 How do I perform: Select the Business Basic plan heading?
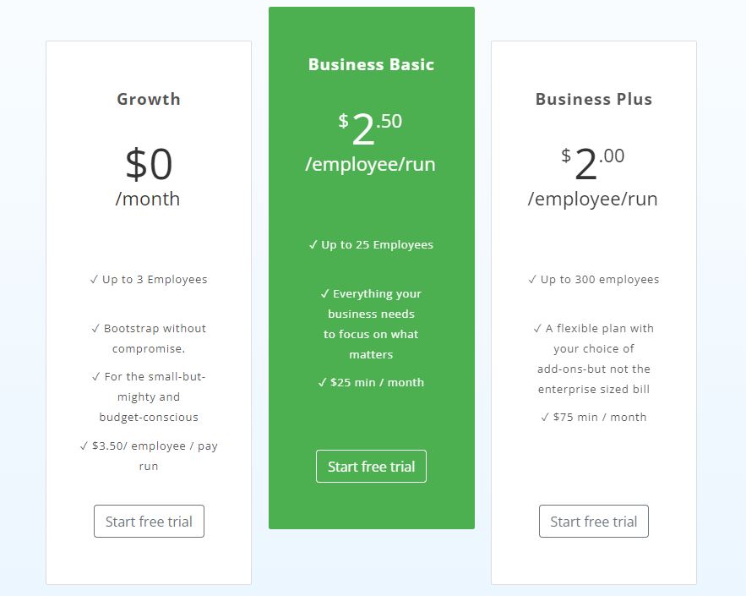[x=371, y=64]
